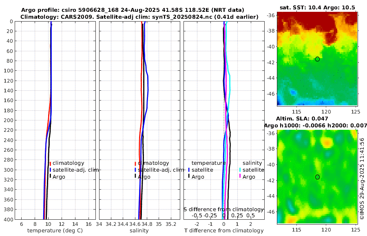This screenshot has height=236, width=367.
Task: Click the 'Altim. SLA: 0.047' heading
Action: click(x=302, y=119)
